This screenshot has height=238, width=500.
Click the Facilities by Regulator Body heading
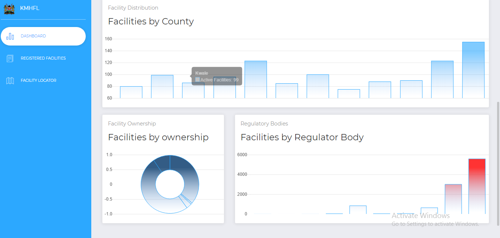coord(302,137)
